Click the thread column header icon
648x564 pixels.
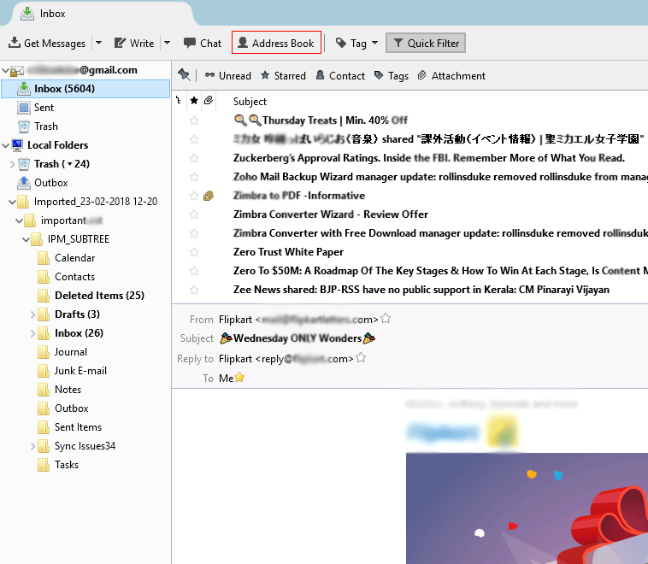coord(179,101)
